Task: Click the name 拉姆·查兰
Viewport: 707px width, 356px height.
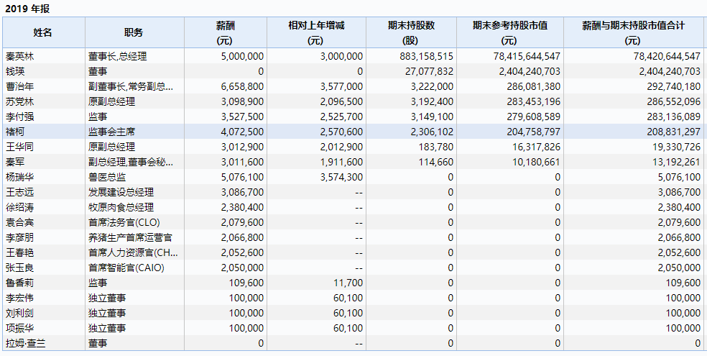Action: click(x=25, y=343)
